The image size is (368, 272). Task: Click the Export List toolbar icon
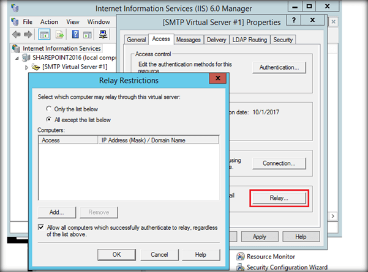(59, 35)
